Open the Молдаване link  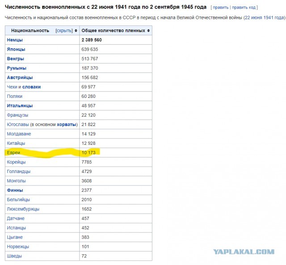[x=19, y=134]
